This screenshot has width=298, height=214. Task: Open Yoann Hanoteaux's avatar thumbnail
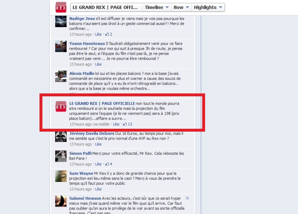coord(61,46)
